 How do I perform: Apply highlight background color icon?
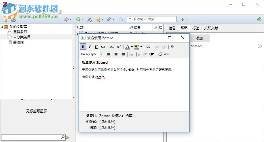pyautogui.click(x=137, y=47)
